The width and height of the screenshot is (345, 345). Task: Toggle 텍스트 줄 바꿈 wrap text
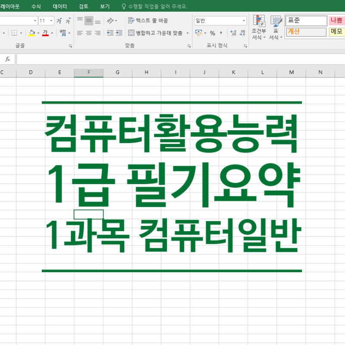148,20
